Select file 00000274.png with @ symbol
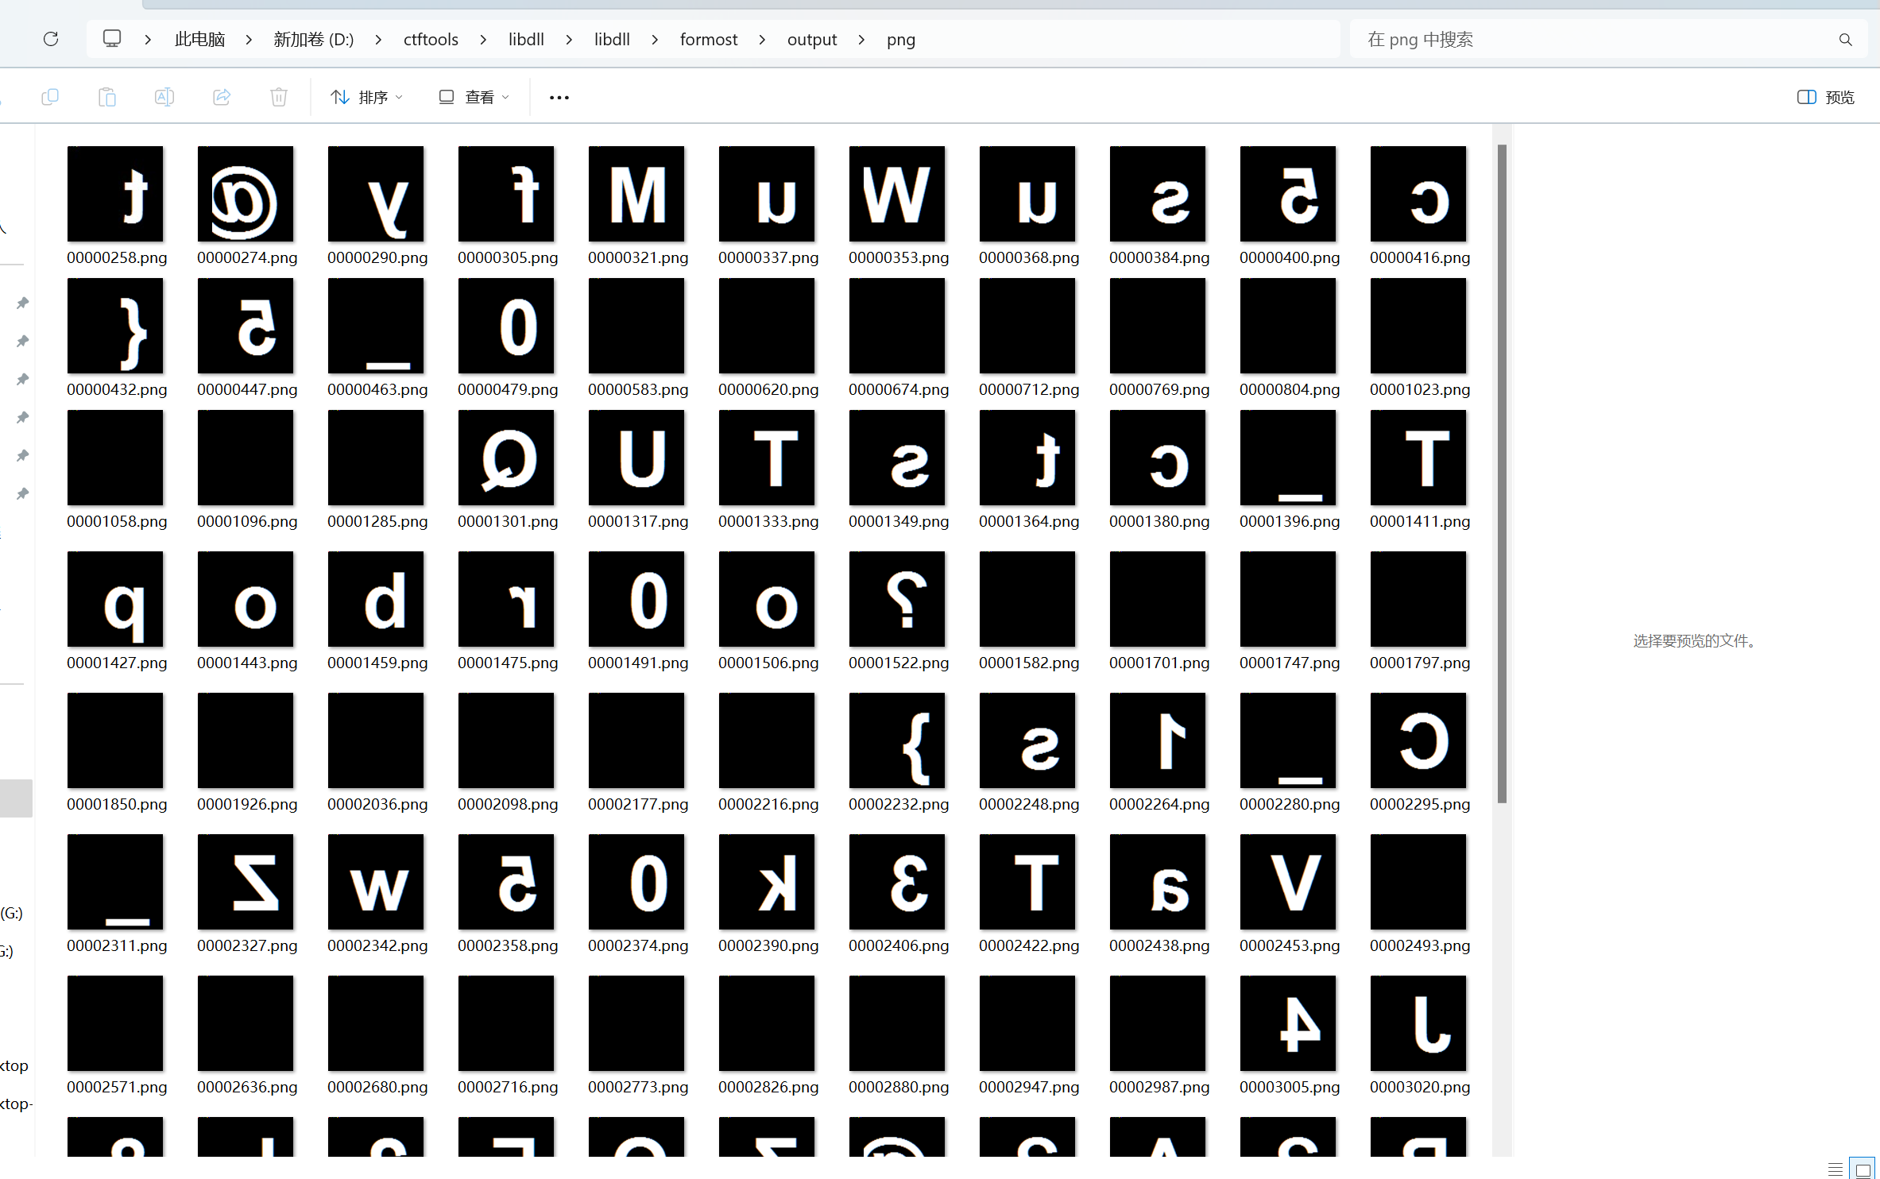This screenshot has width=1880, height=1179. pyautogui.click(x=246, y=194)
